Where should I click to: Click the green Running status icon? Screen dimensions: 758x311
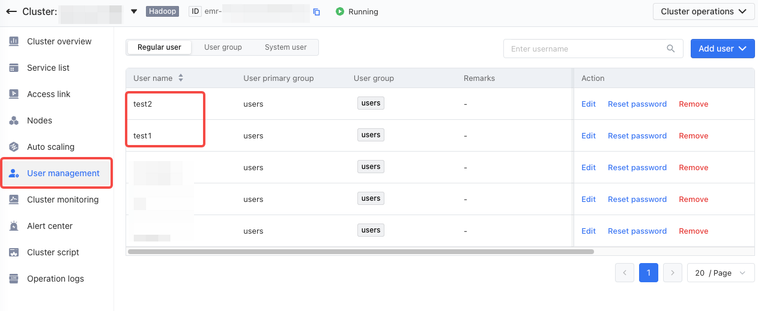click(340, 11)
